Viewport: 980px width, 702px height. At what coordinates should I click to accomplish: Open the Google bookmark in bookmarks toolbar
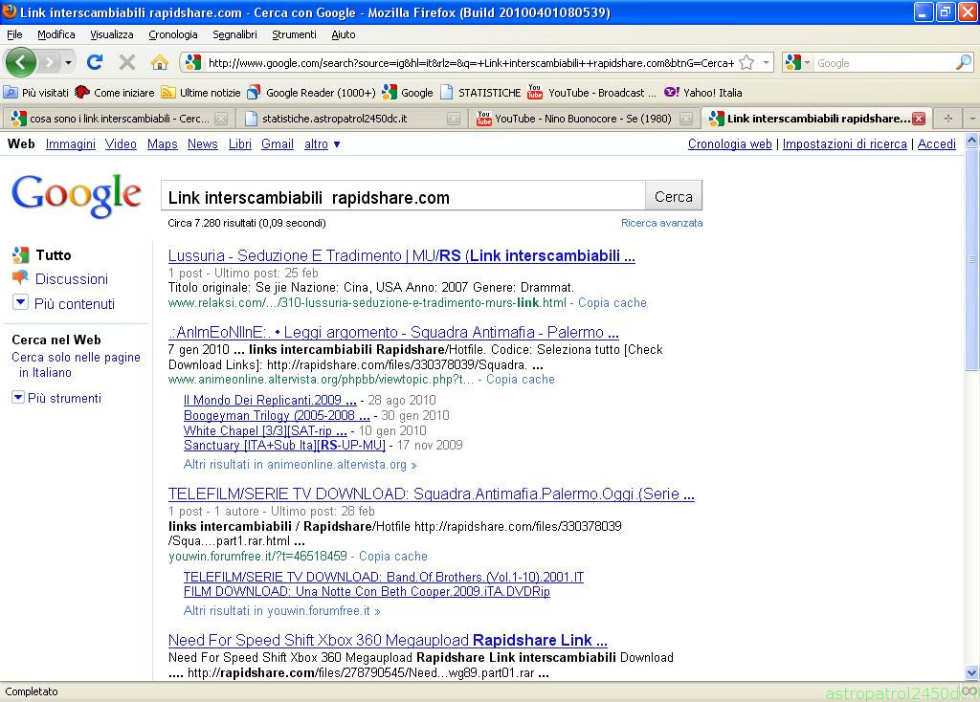pos(408,93)
